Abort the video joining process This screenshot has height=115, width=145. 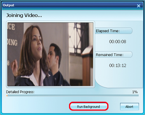coord(129,107)
